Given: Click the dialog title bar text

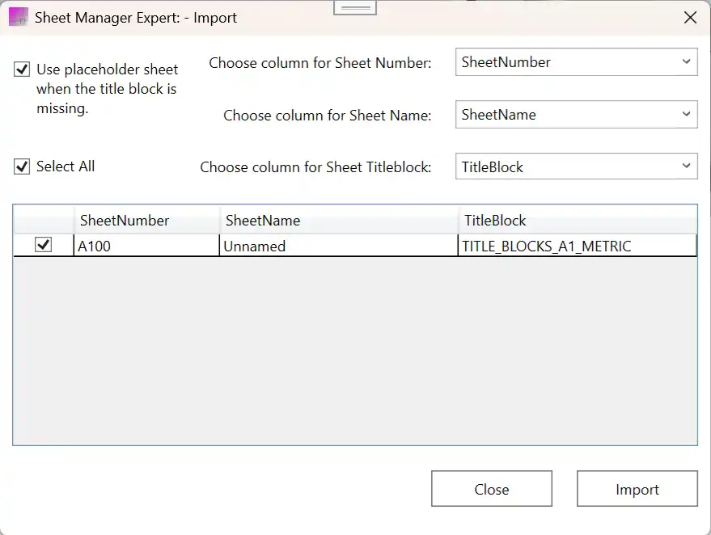Looking at the screenshot, I should pos(136,18).
